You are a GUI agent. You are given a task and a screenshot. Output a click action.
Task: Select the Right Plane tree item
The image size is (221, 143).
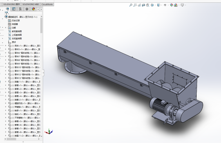pos(15,38)
